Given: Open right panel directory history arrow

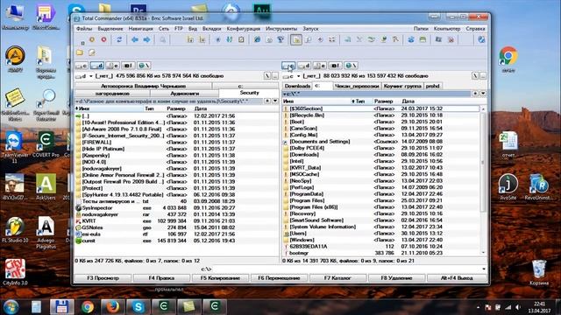Looking at the screenshot, I should pyautogui.click(x=483, y=94).
